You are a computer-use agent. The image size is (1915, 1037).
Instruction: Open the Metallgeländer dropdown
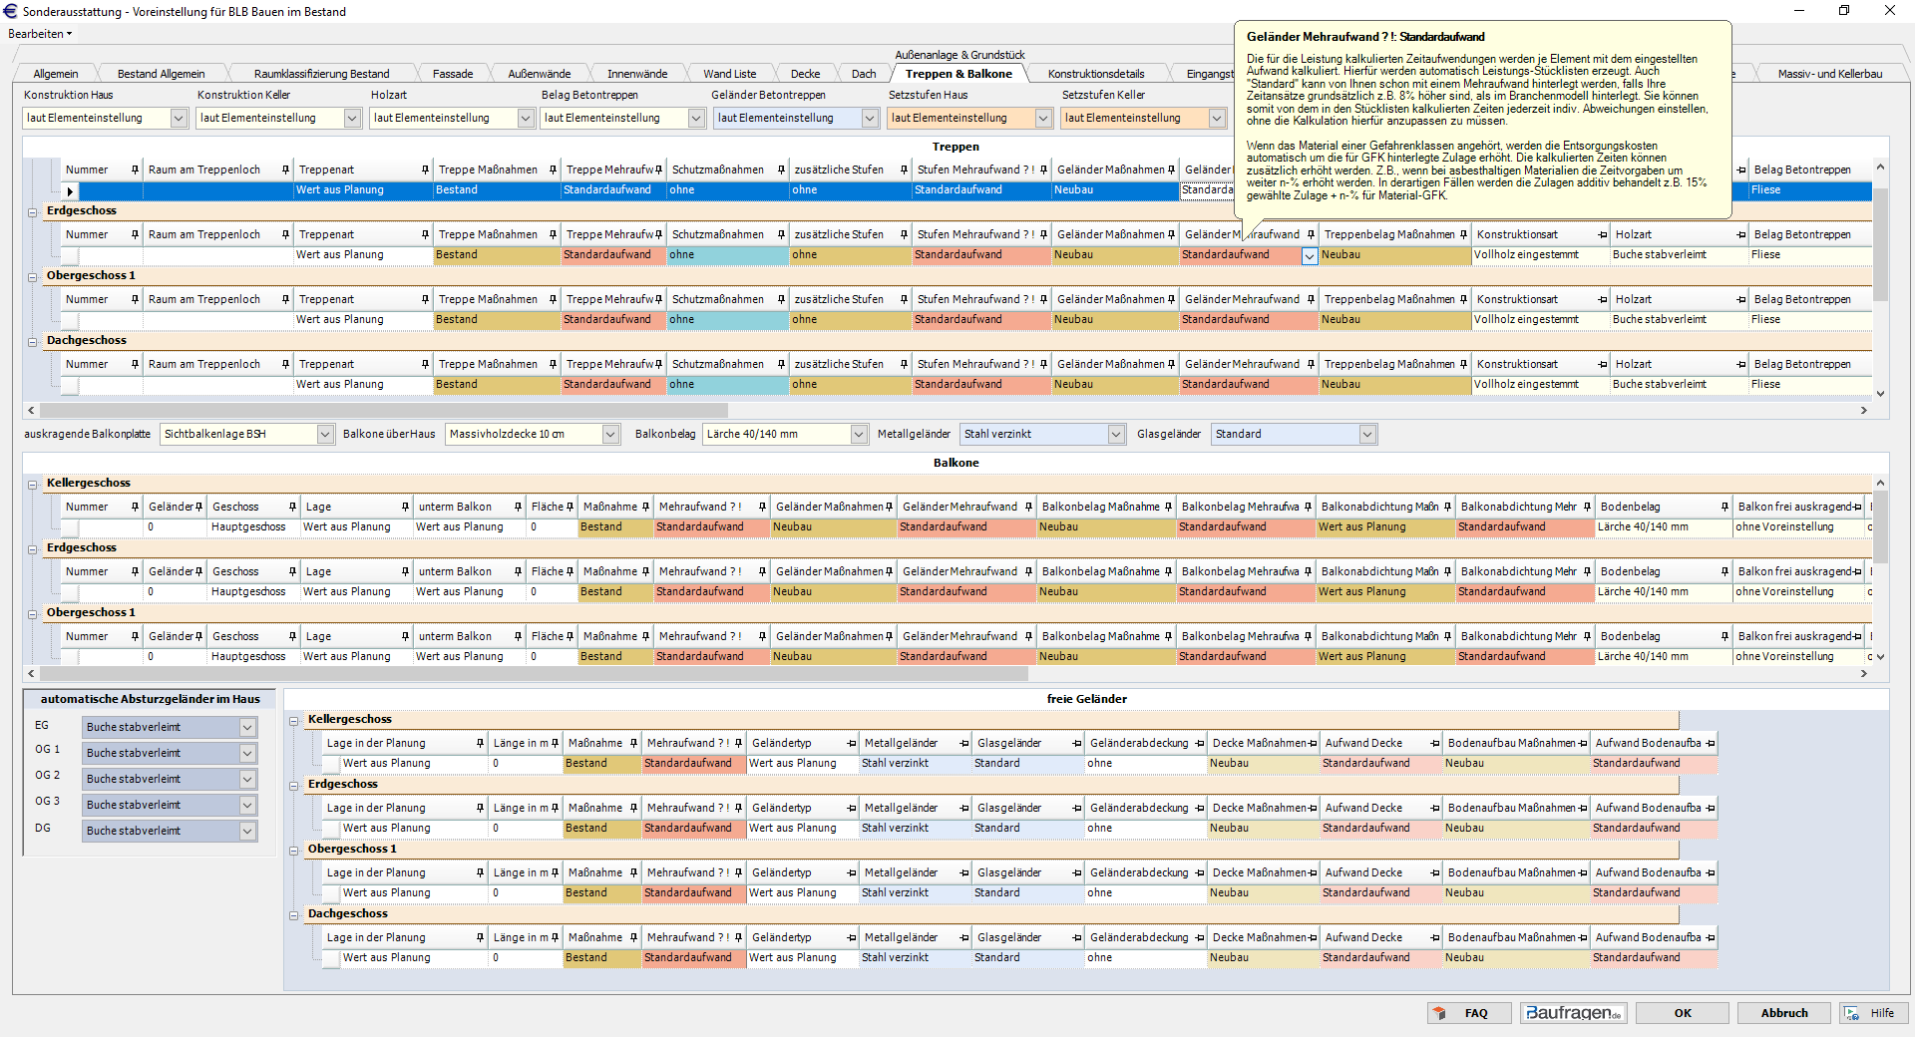(1115, 435)
